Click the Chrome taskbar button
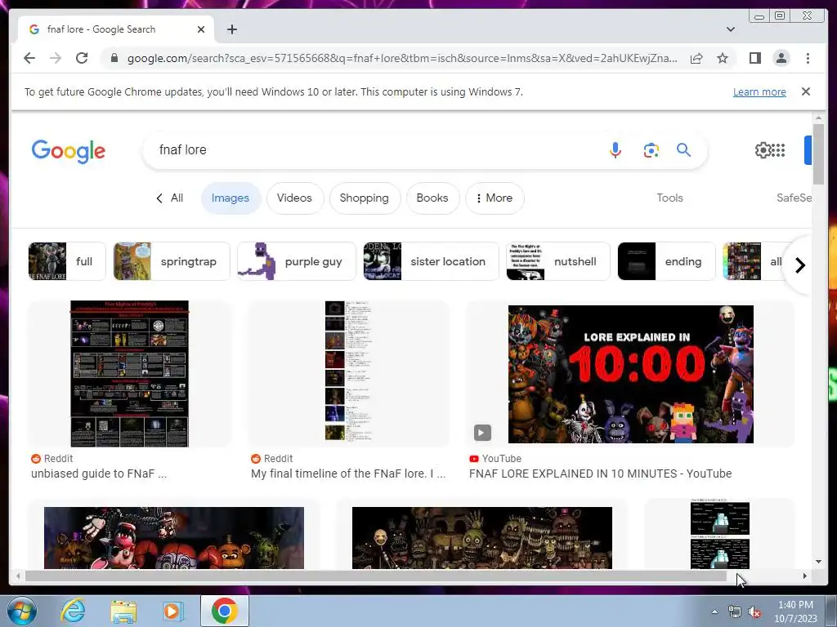The image size is (837, 627). tap(224, 611)
